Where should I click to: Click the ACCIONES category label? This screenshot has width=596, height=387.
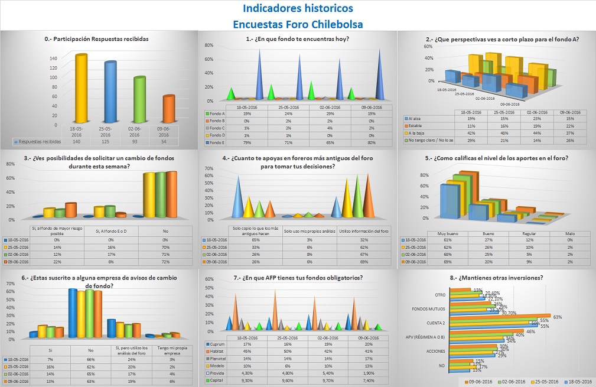click(x=435, y=352)
